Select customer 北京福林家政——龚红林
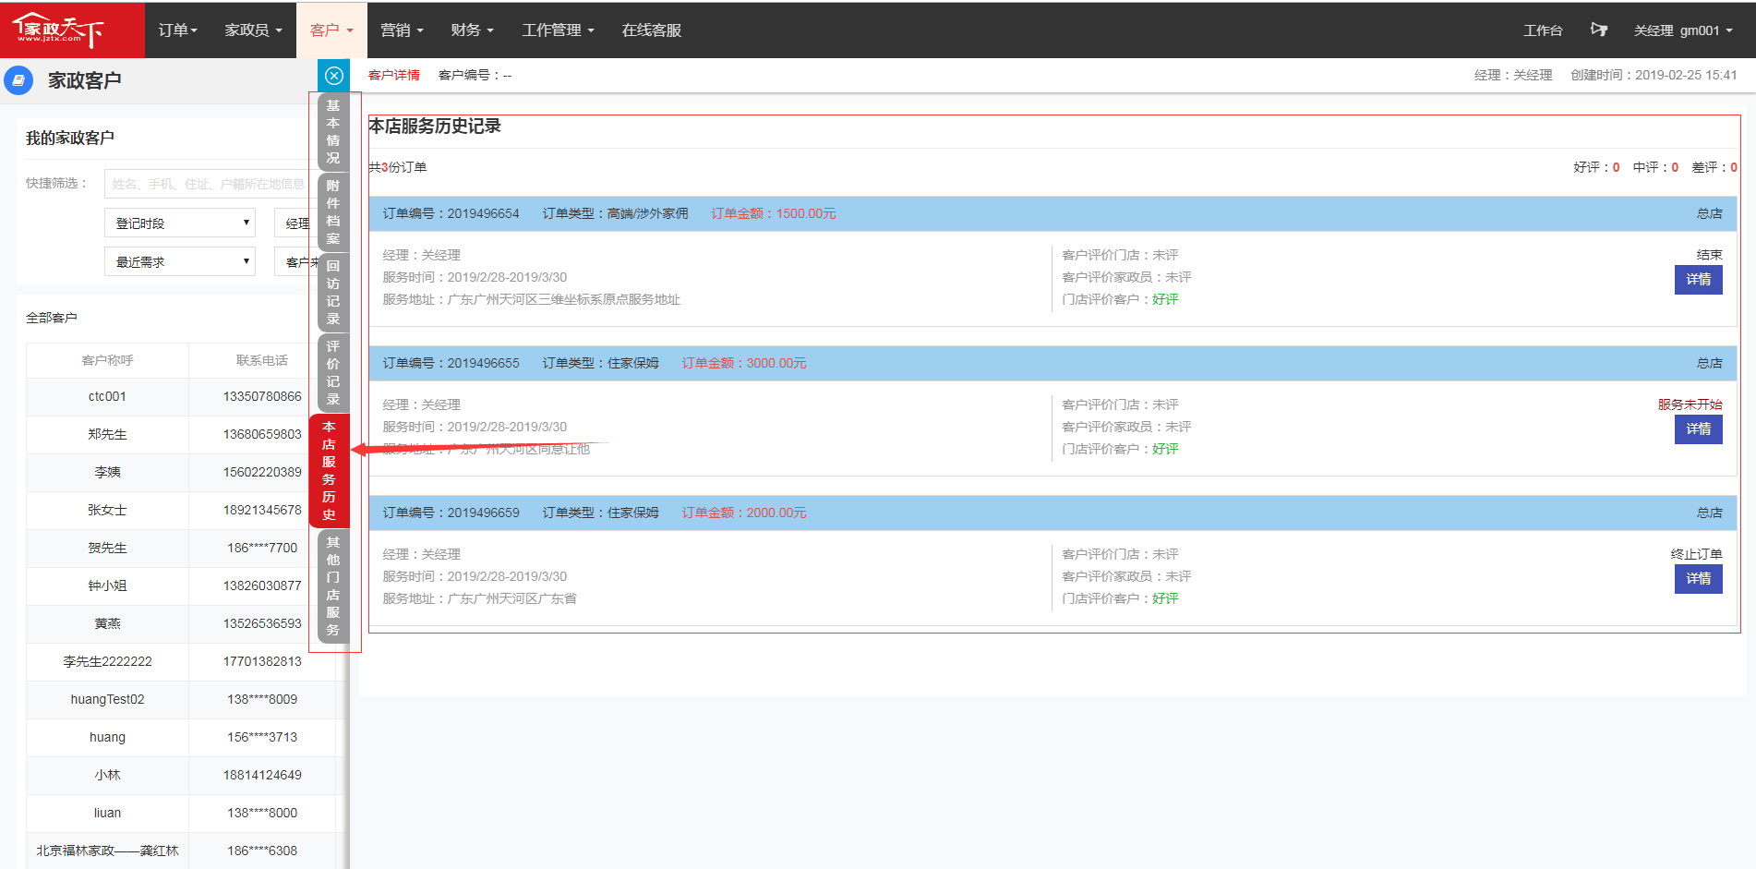The image size is (1756, 869). [x=107, y=851]
